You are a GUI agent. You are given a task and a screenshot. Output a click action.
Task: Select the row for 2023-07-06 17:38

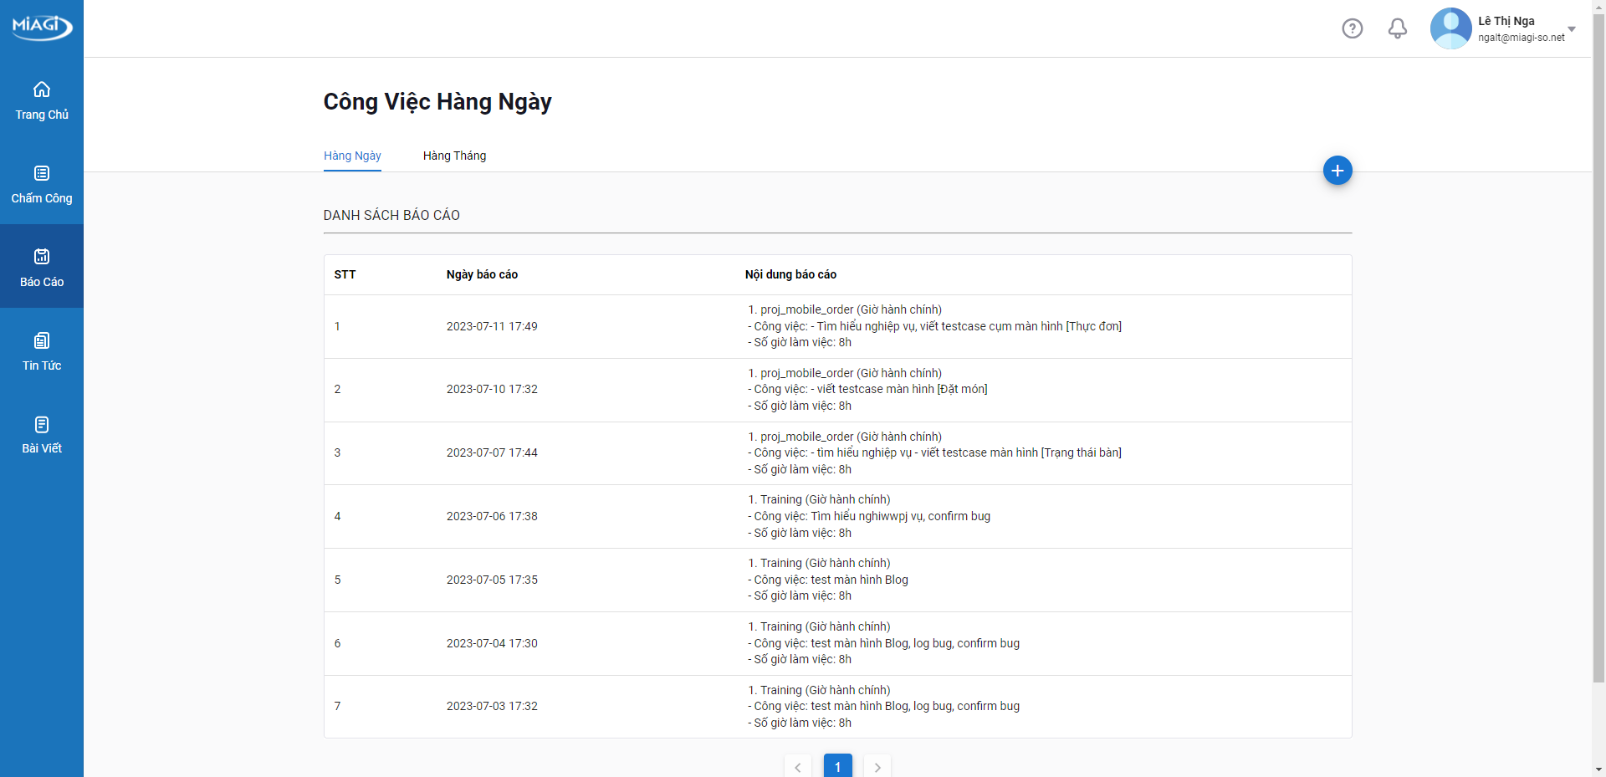click(492, 516)
